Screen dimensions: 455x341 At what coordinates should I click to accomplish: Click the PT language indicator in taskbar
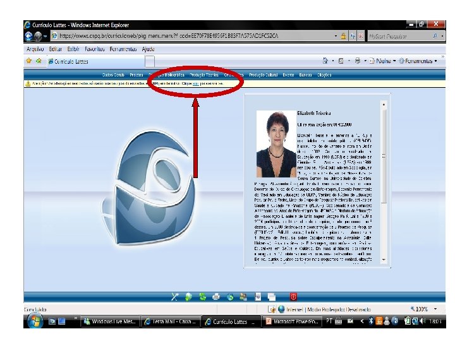tap(329, 321)
